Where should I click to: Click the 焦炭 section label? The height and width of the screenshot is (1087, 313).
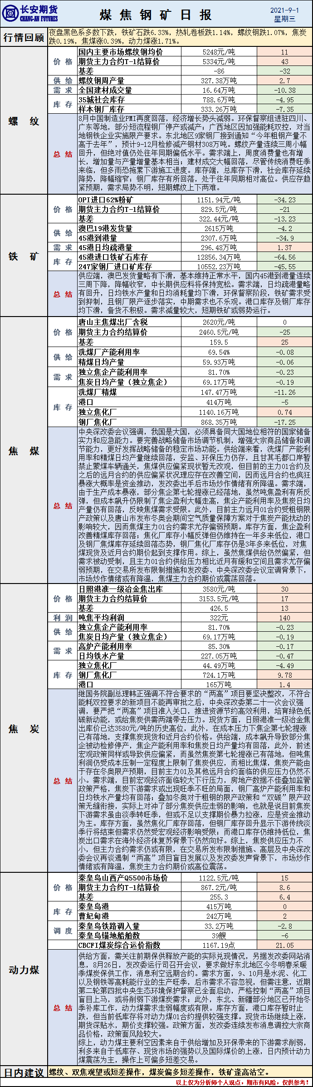click(24, 729)
